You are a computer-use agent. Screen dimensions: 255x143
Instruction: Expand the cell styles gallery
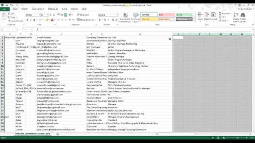pyautogui.click(x=194, y=20)
